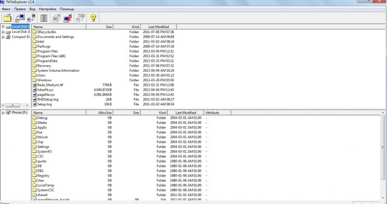Select the Program Files (x86) folder

click(x=52, y=56)
